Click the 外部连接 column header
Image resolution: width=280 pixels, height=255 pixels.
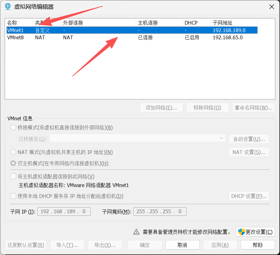(x=98, y=23)
